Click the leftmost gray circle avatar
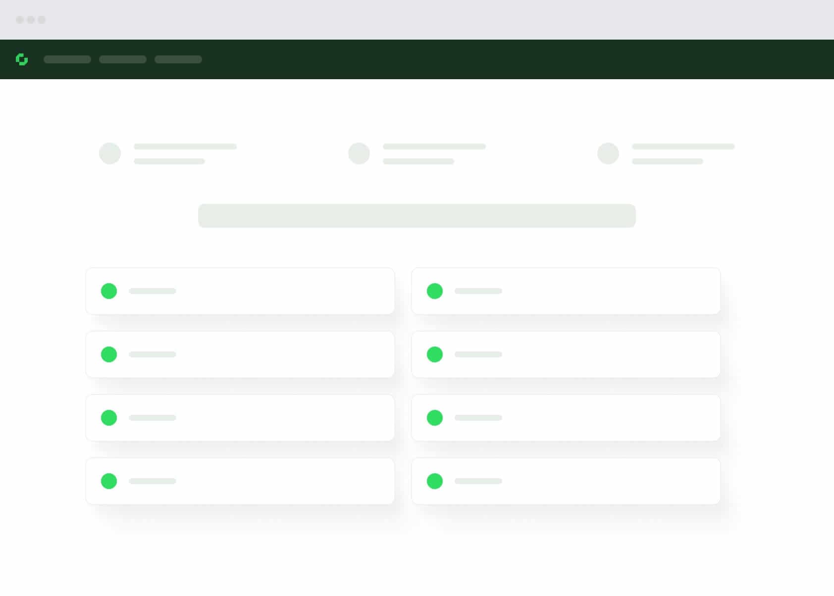Viewport: 834px width, 596px height. click(110, 153)
